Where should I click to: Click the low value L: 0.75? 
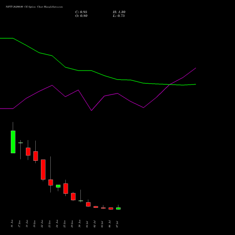pos(119,16)
